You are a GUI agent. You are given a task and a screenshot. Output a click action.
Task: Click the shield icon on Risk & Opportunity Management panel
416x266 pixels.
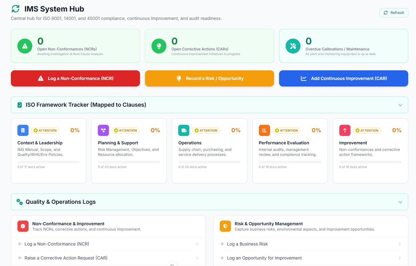(225, 226)
